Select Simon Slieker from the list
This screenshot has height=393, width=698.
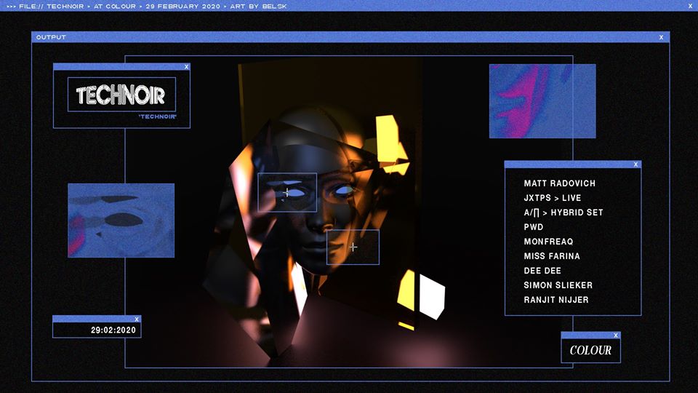tap(558, 285)
